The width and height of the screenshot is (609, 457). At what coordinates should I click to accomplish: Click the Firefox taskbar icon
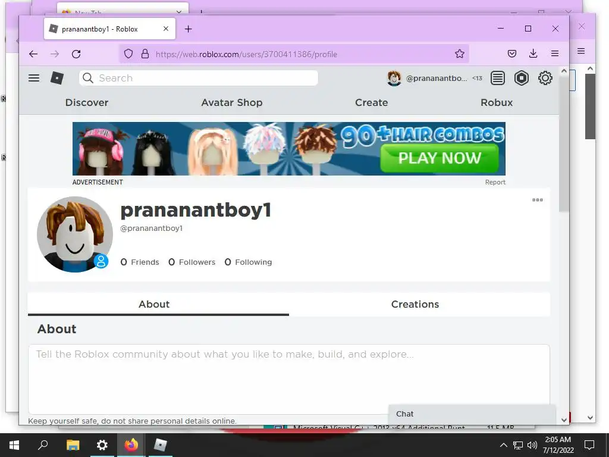[131, 445]
